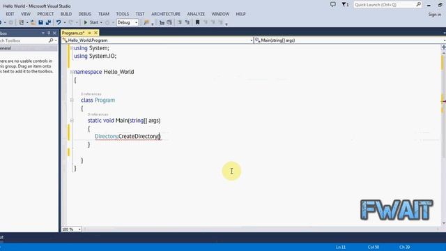446x251 pixels.
Task: Open the BUILD menu
Action: tap(66, 14)
